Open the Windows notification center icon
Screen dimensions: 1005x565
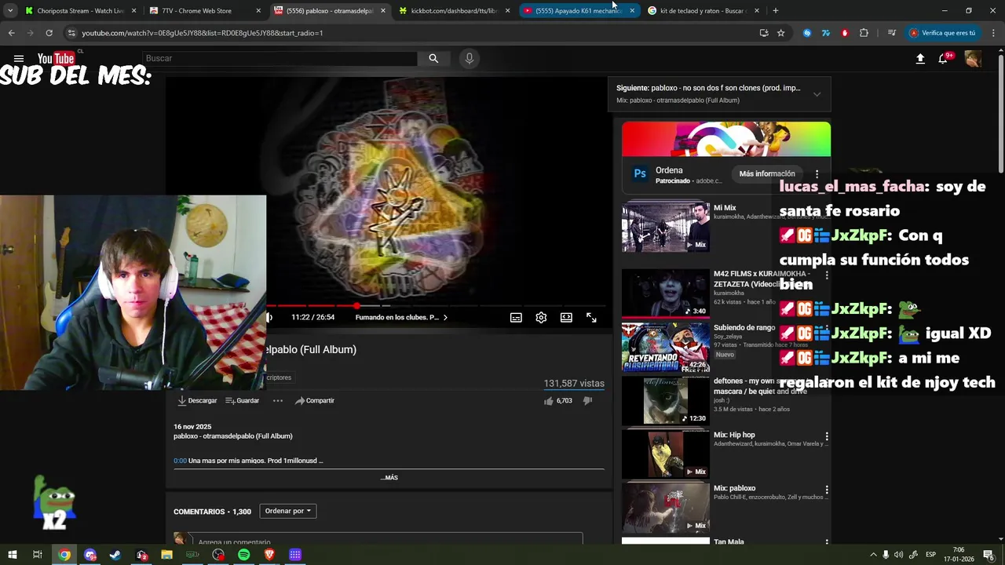989,555
